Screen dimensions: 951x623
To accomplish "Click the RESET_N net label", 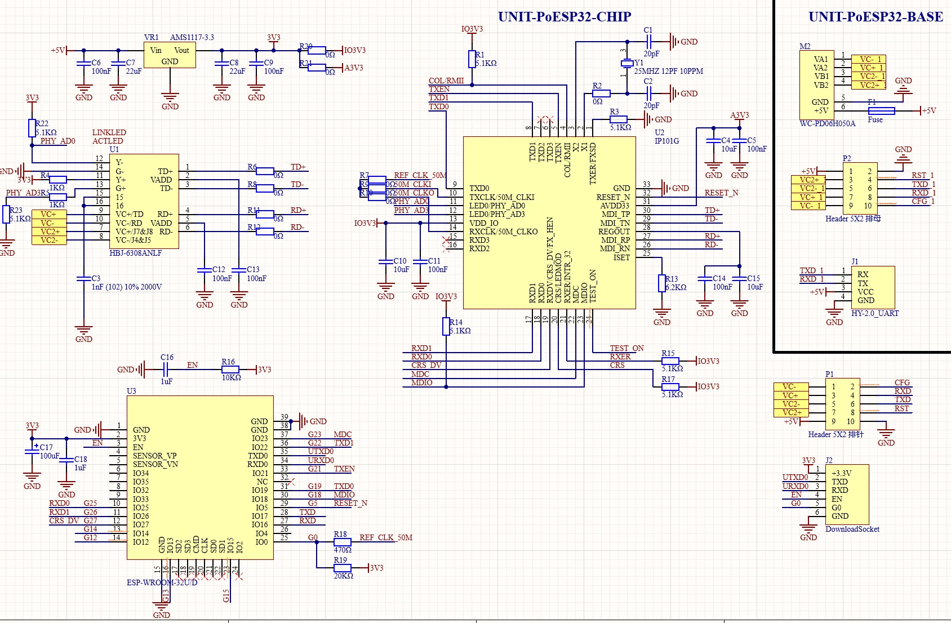I will point(723,193).
